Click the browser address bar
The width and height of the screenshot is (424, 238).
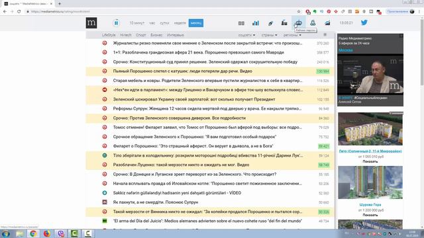162,11
